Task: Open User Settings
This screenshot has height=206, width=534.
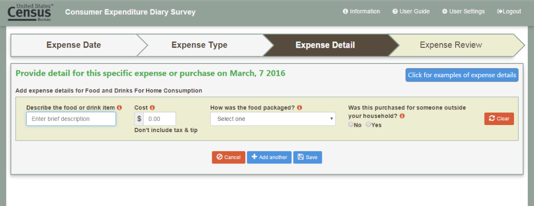Action: [463, 12]
